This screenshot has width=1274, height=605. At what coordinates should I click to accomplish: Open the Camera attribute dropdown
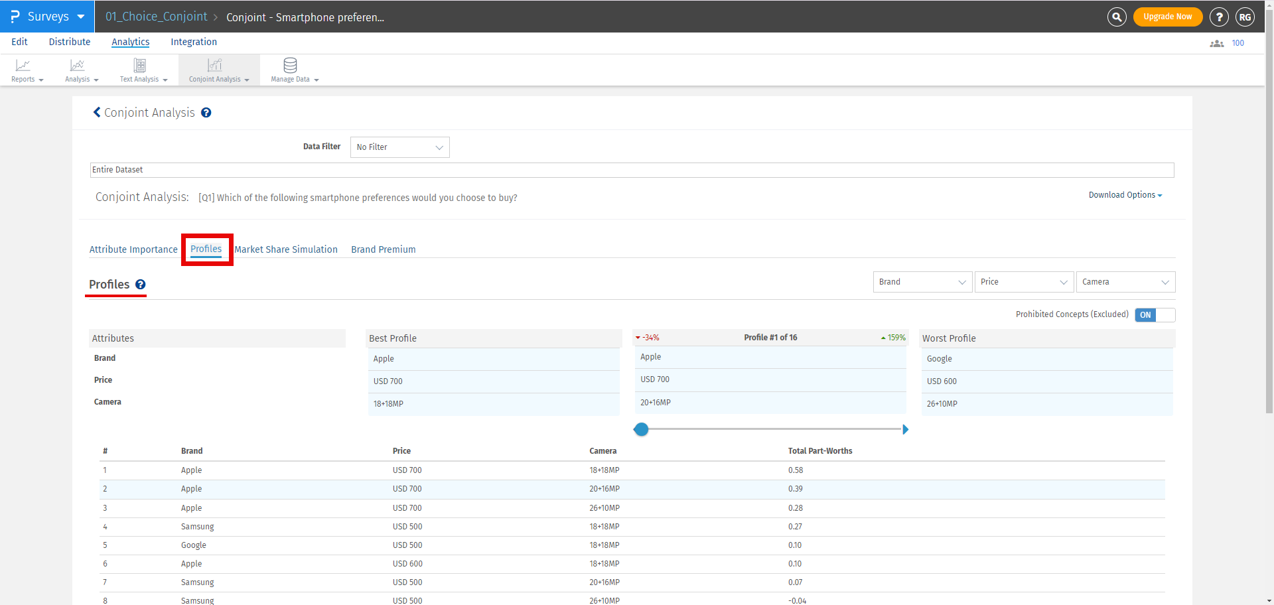1125,282
